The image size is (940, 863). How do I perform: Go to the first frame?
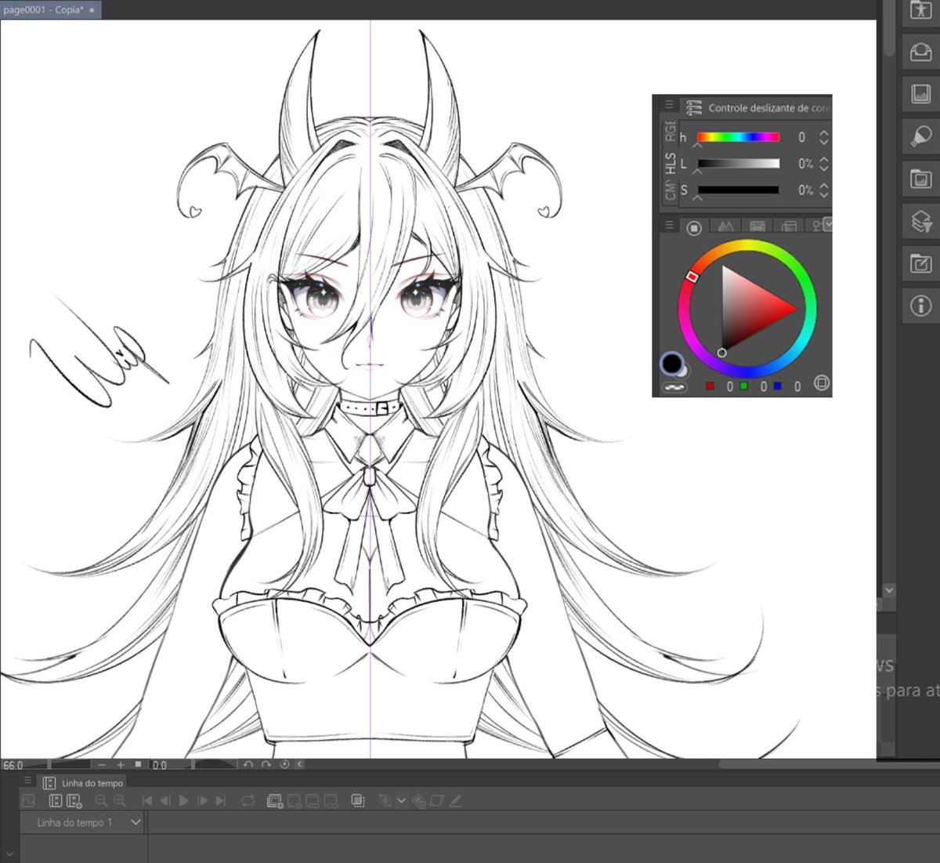pyautogui.click(x=147, y=801)
